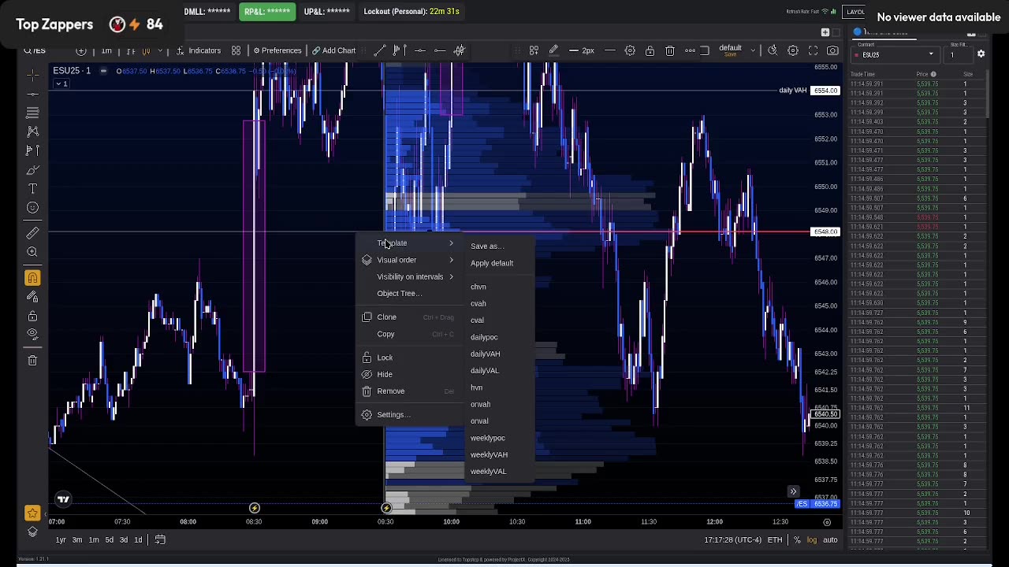
Task: Change the 1m timeframe interval
Action: tap(106, 50)
